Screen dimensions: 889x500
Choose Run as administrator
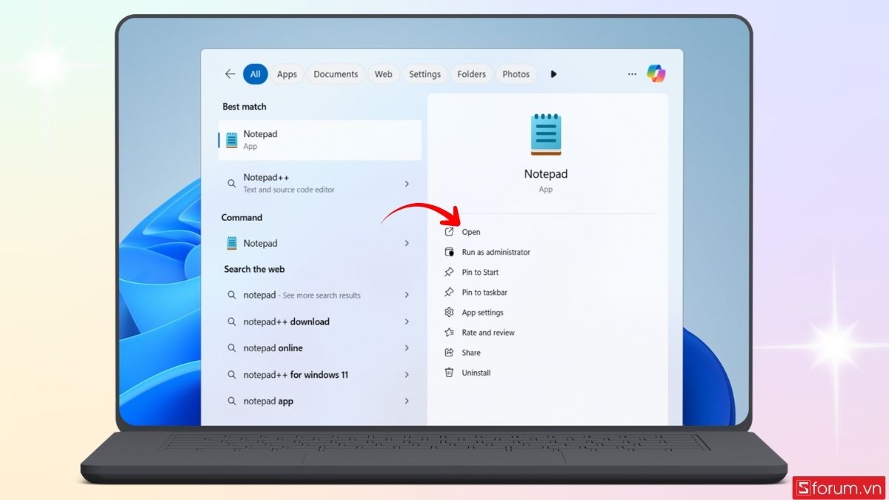(496, 252)
